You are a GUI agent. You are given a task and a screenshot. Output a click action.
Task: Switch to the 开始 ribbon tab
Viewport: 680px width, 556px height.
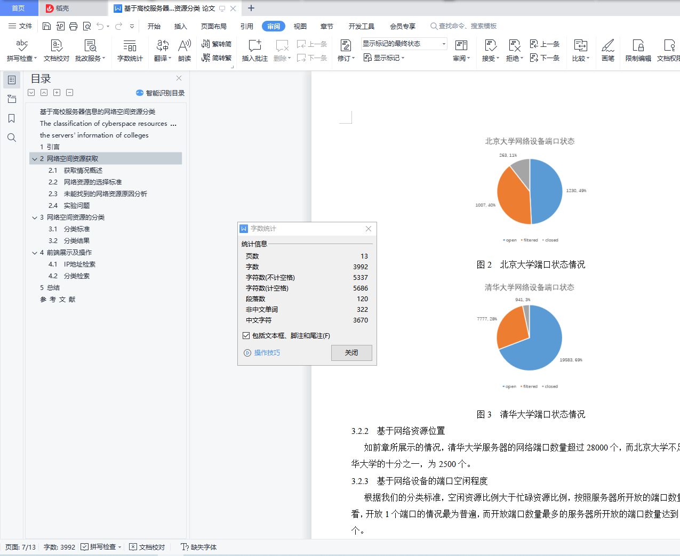click(154, 26)
